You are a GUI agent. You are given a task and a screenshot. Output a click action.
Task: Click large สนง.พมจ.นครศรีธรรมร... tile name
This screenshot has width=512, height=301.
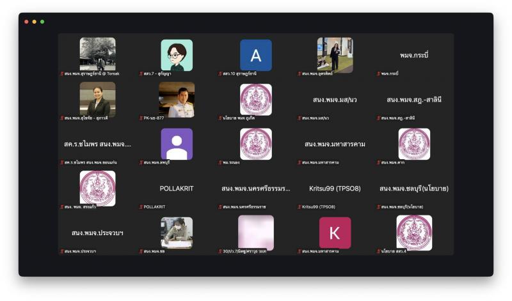[x=255, y=189]
